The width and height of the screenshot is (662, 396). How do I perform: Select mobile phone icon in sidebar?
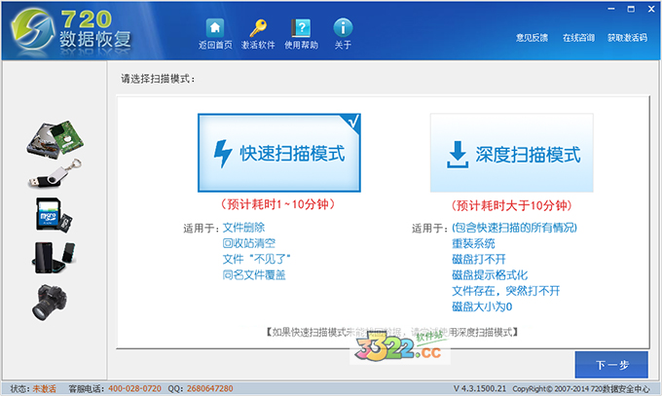click(x=55, y=257)
